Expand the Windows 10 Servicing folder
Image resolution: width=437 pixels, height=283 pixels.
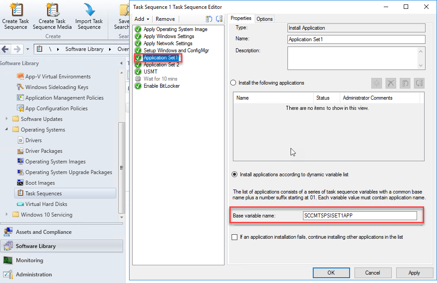7,215
